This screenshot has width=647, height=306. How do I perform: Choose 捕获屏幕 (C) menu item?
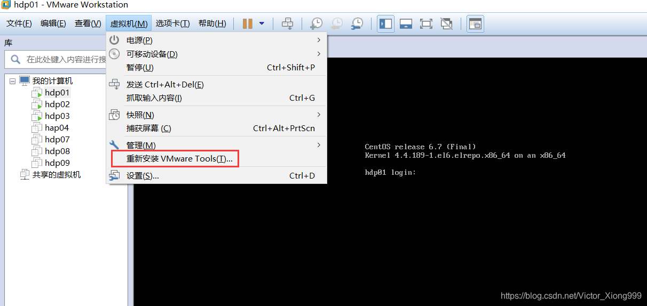point(216,128)
